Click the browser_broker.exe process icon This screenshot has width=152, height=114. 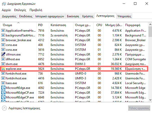(x=3, y=40)
